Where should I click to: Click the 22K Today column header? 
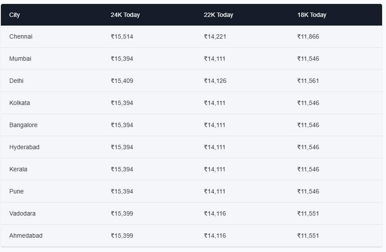point(218,15)
